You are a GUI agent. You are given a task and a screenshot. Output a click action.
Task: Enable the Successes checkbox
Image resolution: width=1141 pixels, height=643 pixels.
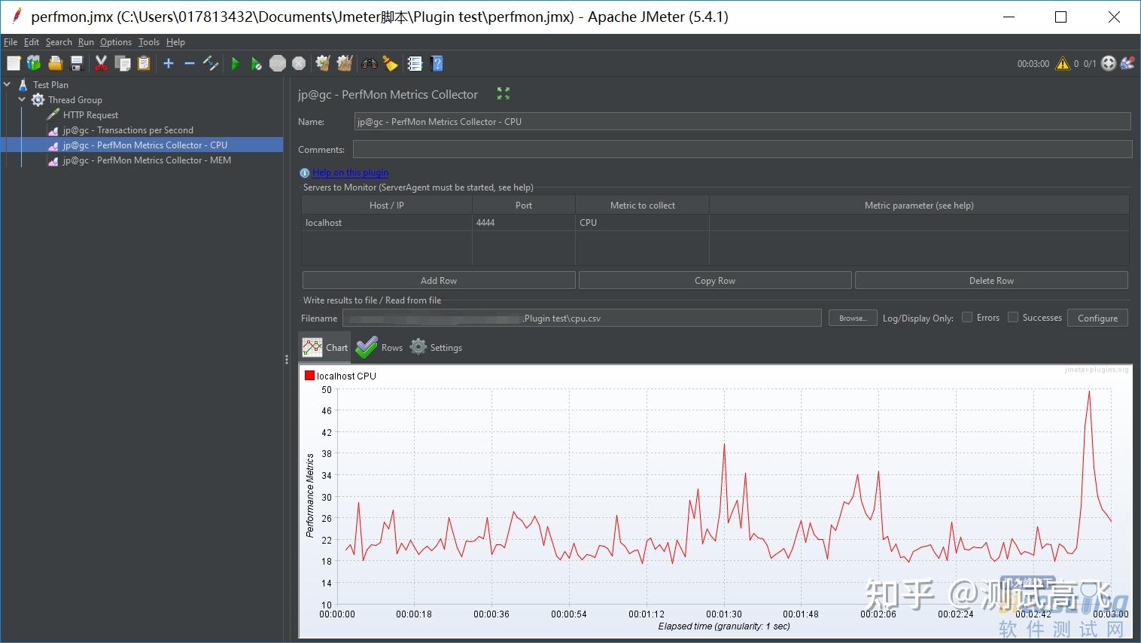pyautogui.click(x=1013, y=318)
